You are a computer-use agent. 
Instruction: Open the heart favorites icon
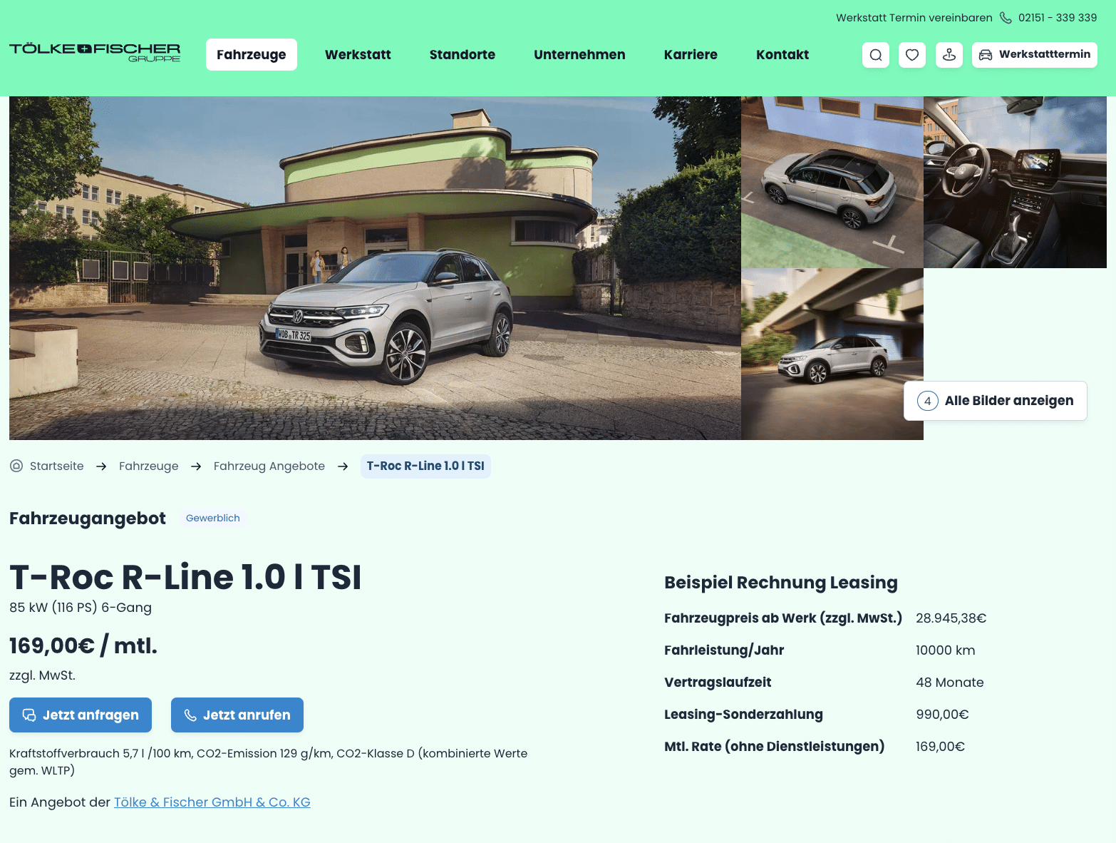pyautogui.click(x=912, y=55)
